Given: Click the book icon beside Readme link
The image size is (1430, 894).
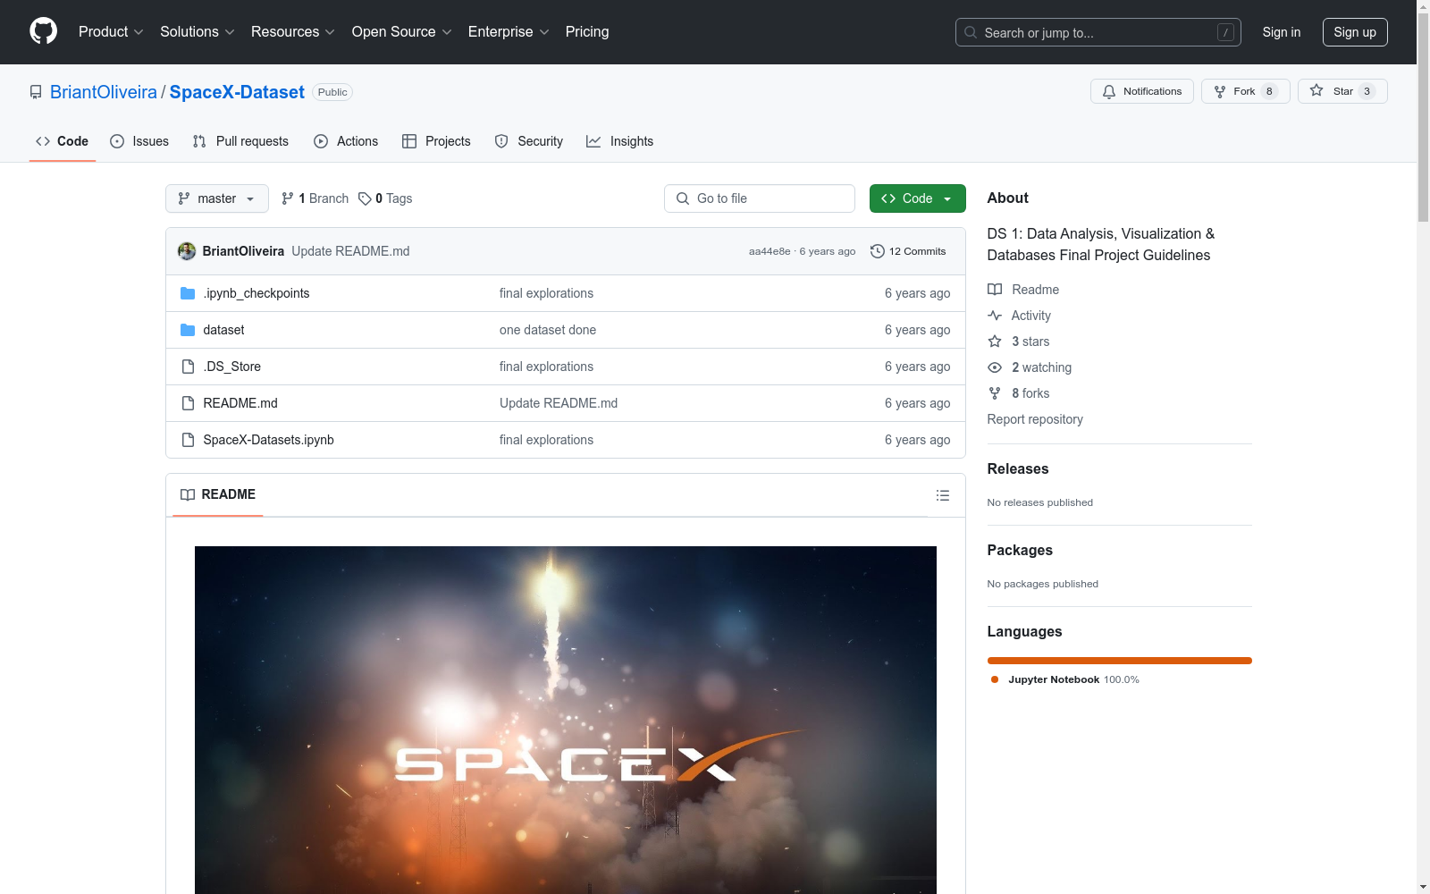Looking at the screenshot, I should click(x=995, y=290).
